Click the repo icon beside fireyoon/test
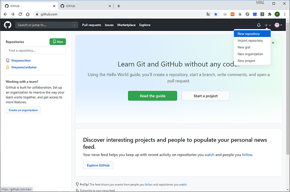Screen dimensions: 290x192 pyautogui.click(x=8, y=60)
